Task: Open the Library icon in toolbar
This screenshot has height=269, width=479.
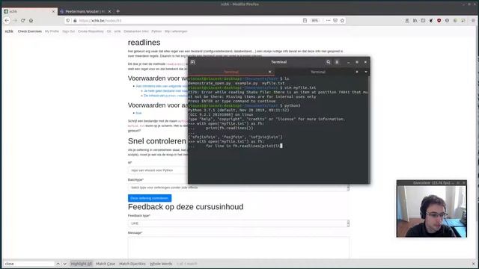Action: 415,20
